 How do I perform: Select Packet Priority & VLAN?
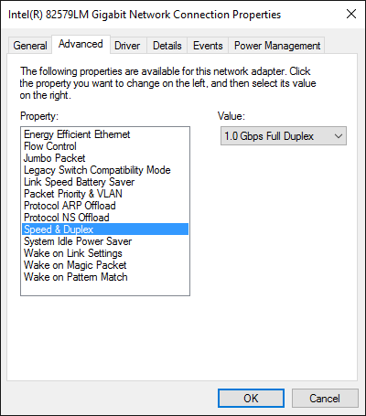pyautogui.click(x=105, y=194)
